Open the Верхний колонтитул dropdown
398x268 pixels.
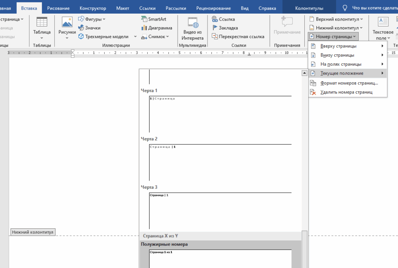click(336, 19)
